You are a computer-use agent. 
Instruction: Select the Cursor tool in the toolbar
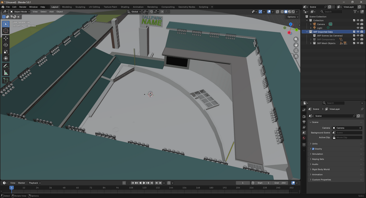tap(6, 31)
